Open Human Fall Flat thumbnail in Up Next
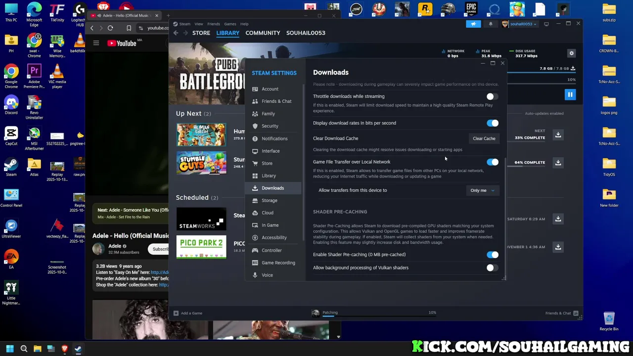Image resolution: width=633 pixels, height=356 pixels. pyautogui.click(x=201, y=134)
